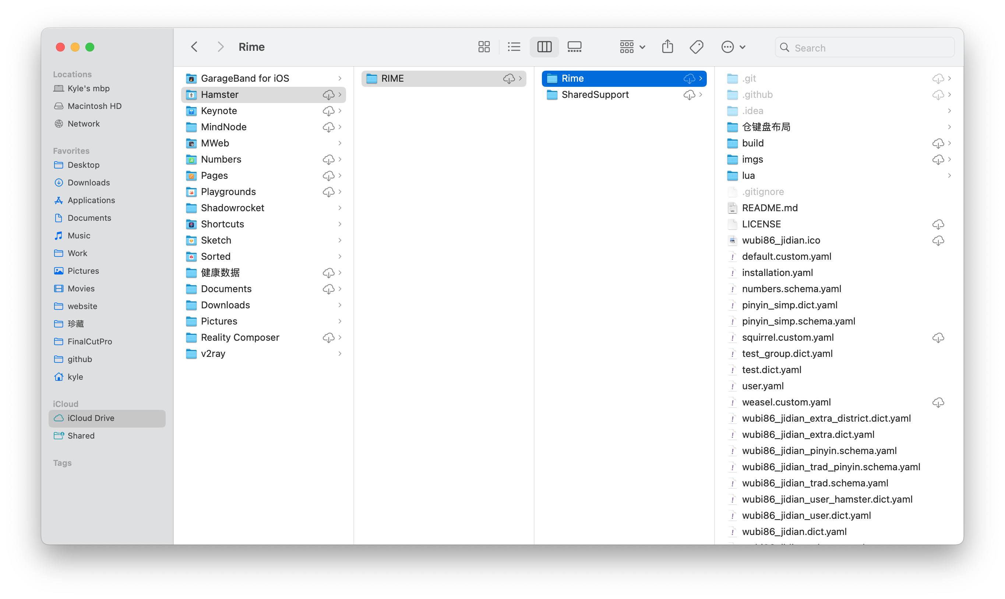The height and width of the screenshot is (599, 1005).
Task: Select the 仓键盘布局 folder
Action: [x=839, y=127]
